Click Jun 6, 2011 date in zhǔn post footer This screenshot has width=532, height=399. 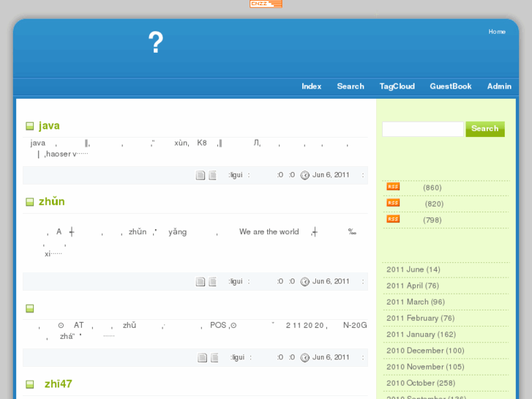coord(331,281)
